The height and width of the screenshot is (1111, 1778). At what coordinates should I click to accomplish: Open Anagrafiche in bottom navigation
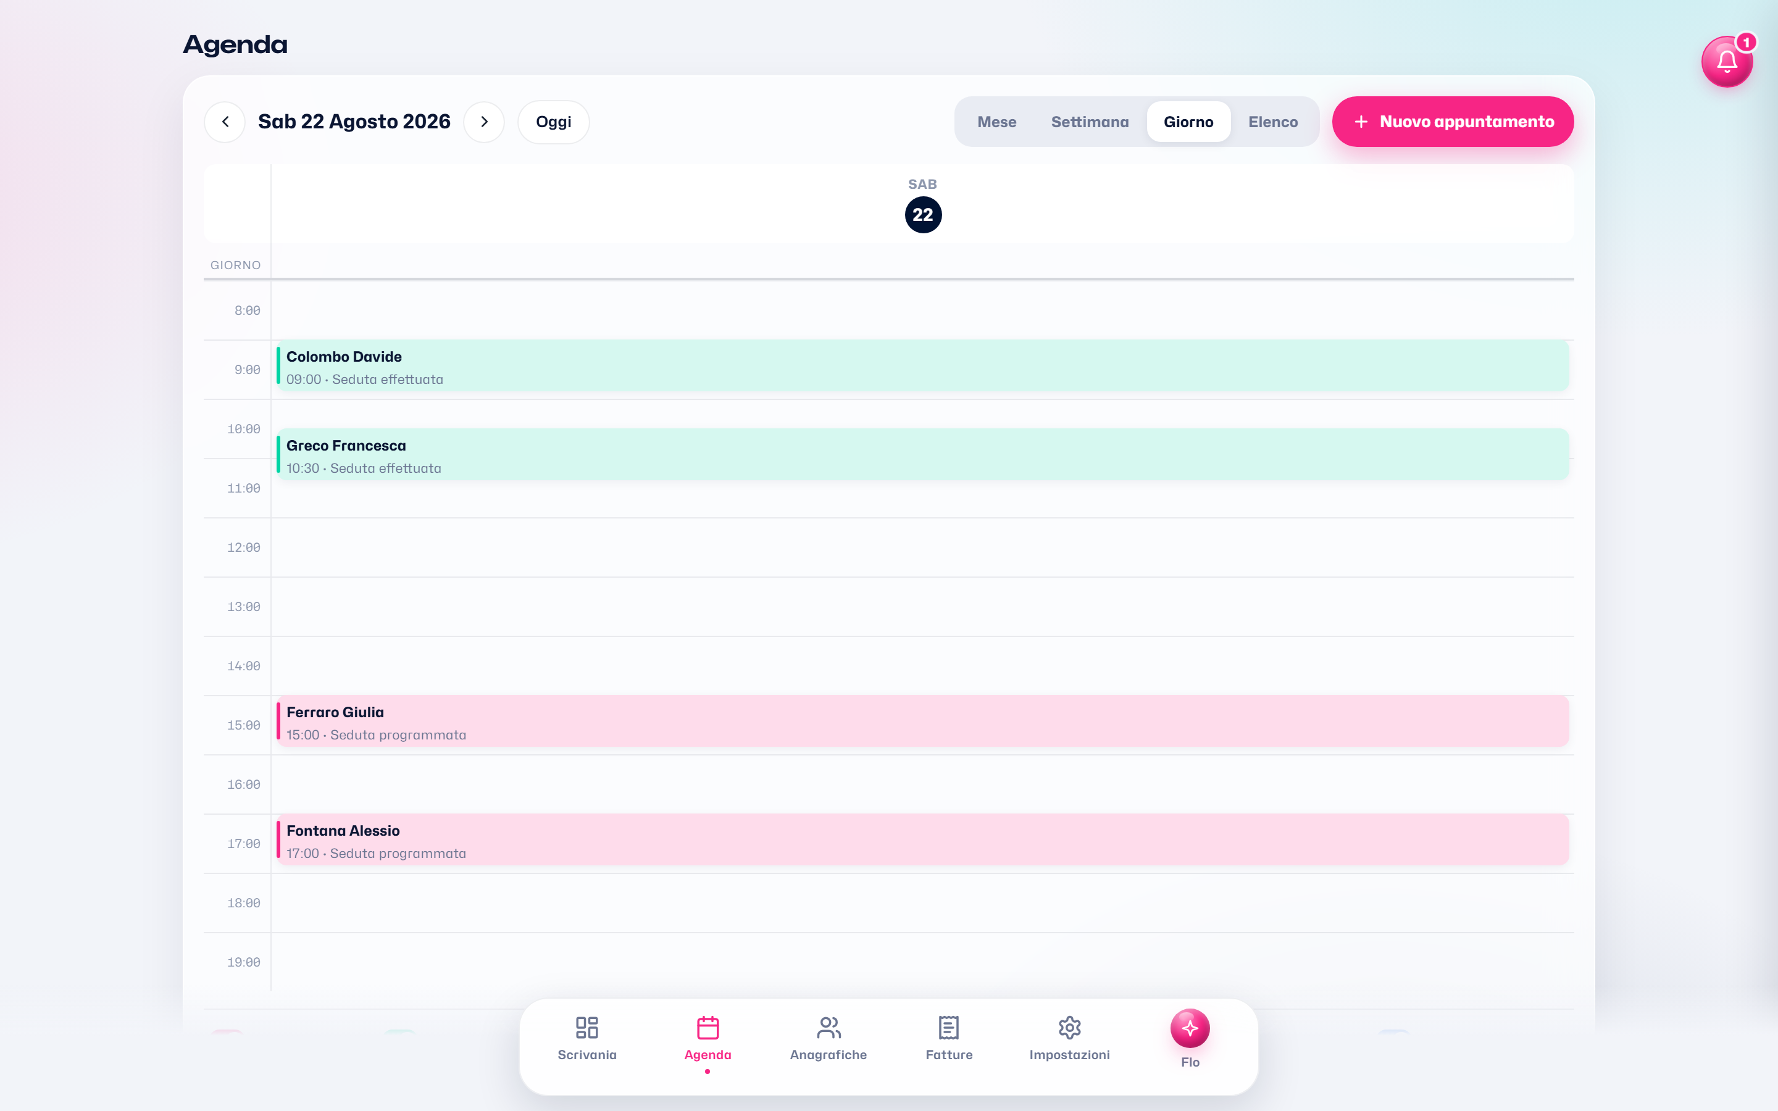[x=828, y=1038]
